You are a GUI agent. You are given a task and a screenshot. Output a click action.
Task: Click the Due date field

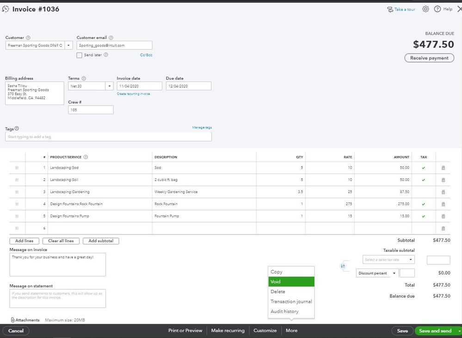point(189,86)
